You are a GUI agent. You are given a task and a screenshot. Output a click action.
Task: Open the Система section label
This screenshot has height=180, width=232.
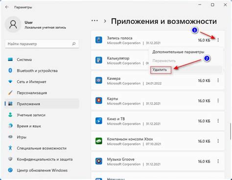pyautogui.click(x=24, y=60)
